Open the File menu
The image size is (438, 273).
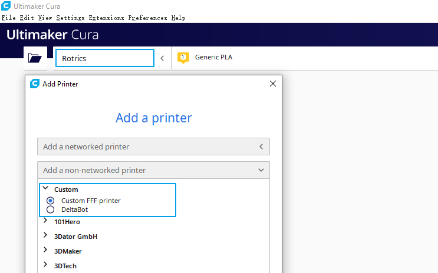(9, 18)
